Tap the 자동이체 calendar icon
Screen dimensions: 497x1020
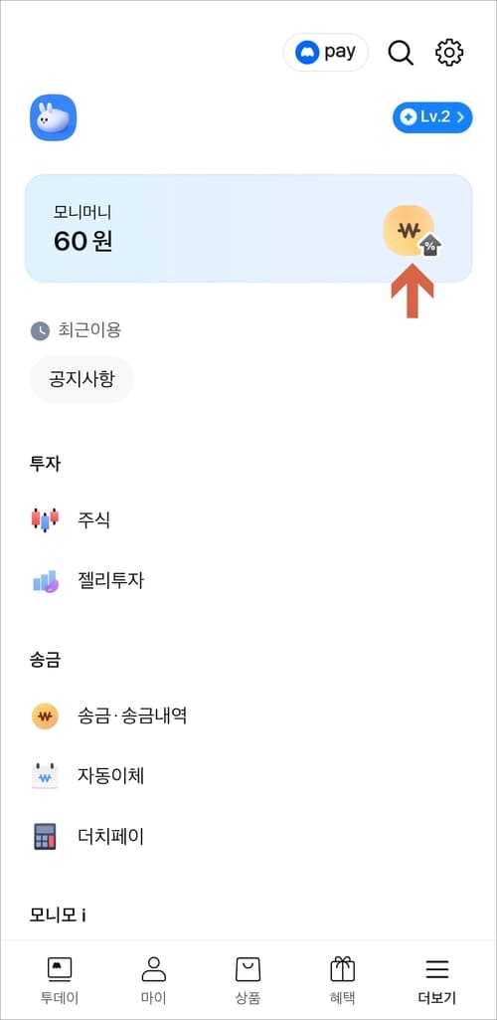(45, 776)
